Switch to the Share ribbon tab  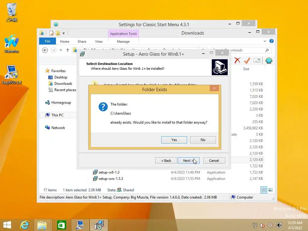point(82,42)
